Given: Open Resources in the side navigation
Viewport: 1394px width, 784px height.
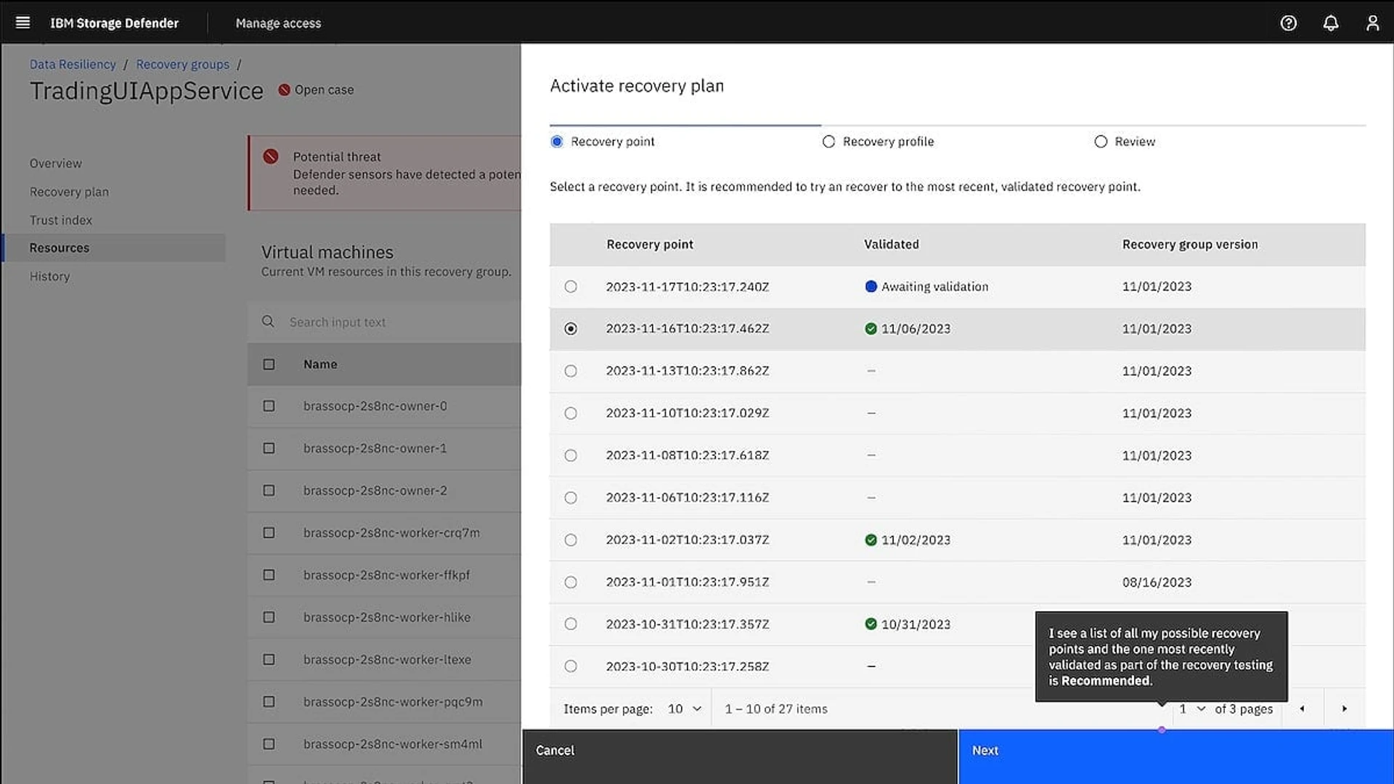Looking at the screenshot, I should [x=115, y=248].
